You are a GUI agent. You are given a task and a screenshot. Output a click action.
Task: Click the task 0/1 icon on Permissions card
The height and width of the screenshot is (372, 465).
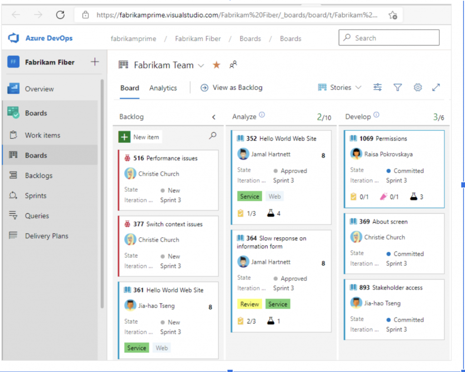pos(353,197)
